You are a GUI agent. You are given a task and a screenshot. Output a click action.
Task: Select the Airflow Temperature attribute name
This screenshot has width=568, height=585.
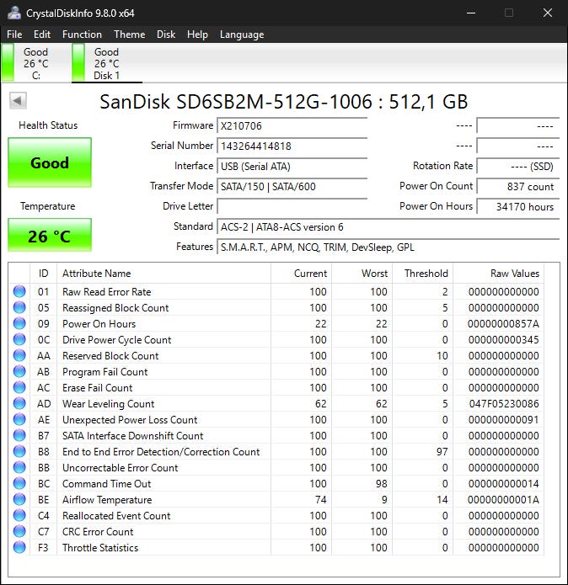click(x=107, y=499)
